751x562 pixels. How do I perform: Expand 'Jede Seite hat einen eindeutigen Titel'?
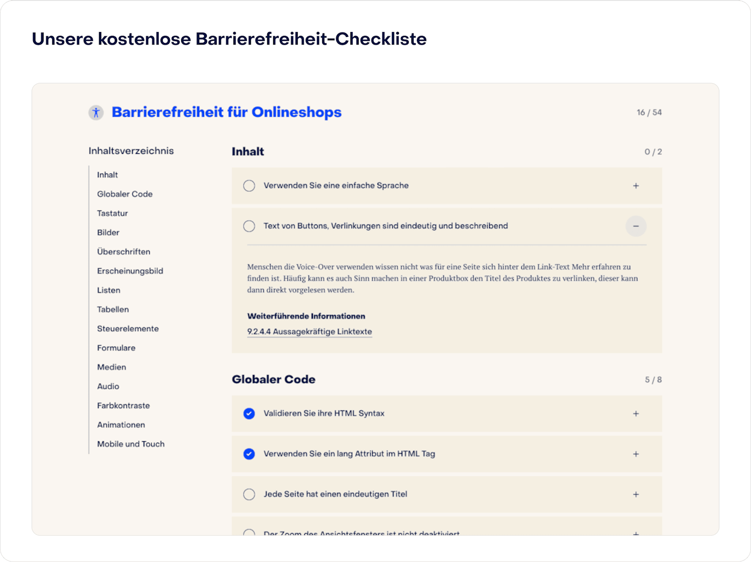point(636,495)
